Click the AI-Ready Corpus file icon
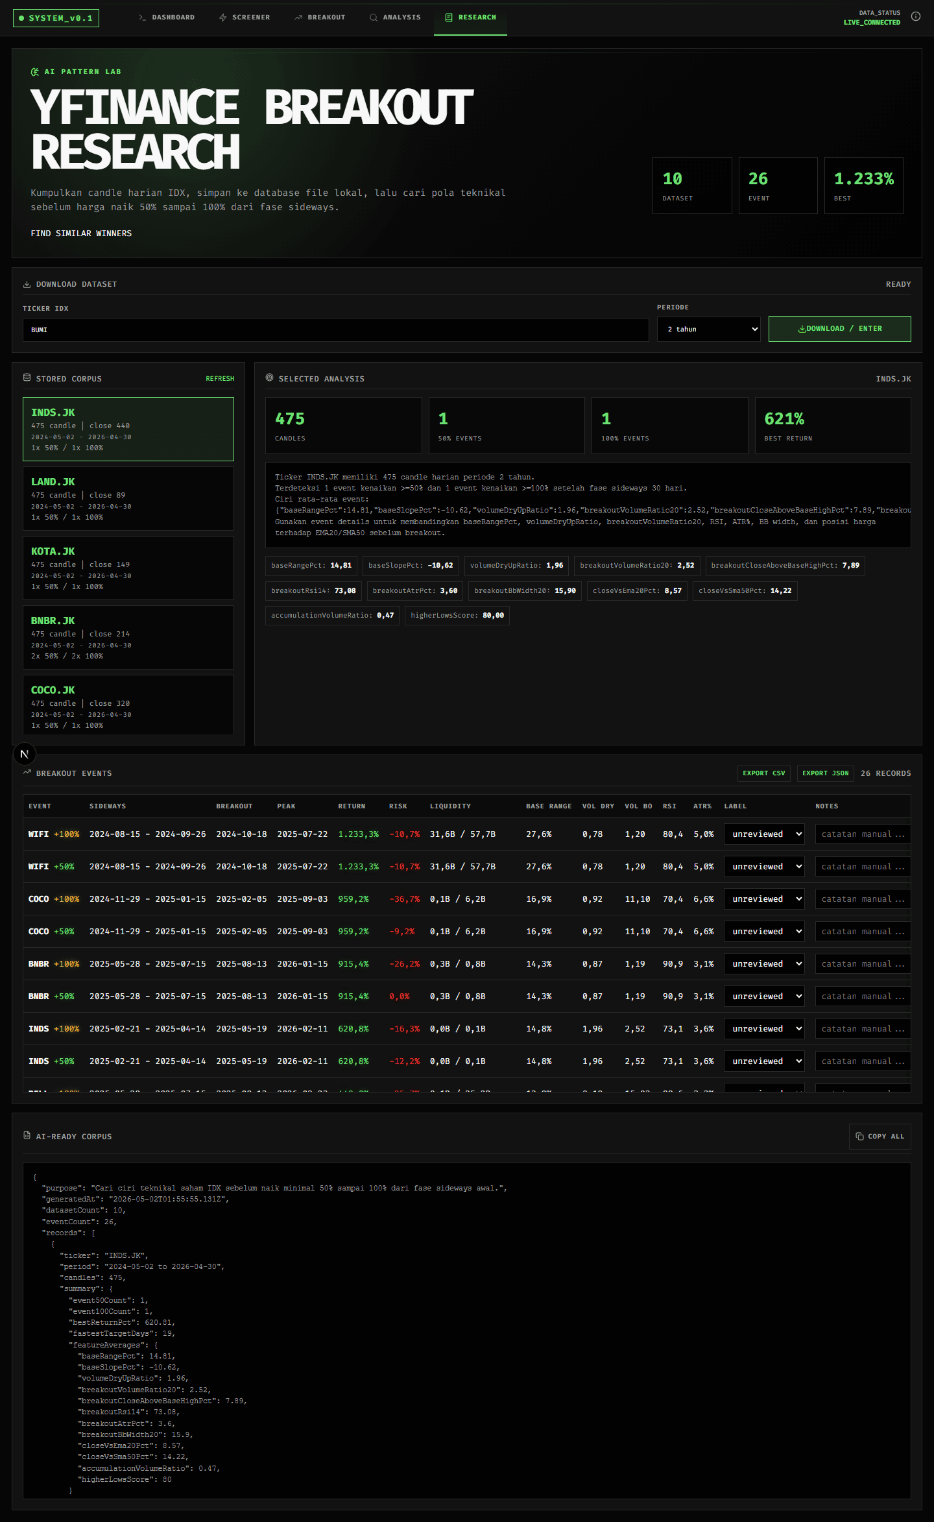 pyautogui.click(x=27, y=1135)
